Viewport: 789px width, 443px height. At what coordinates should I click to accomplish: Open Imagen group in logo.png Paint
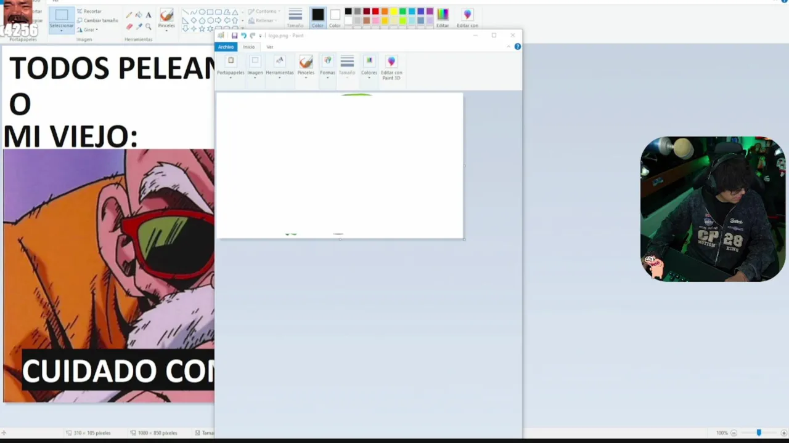[255, 67]
